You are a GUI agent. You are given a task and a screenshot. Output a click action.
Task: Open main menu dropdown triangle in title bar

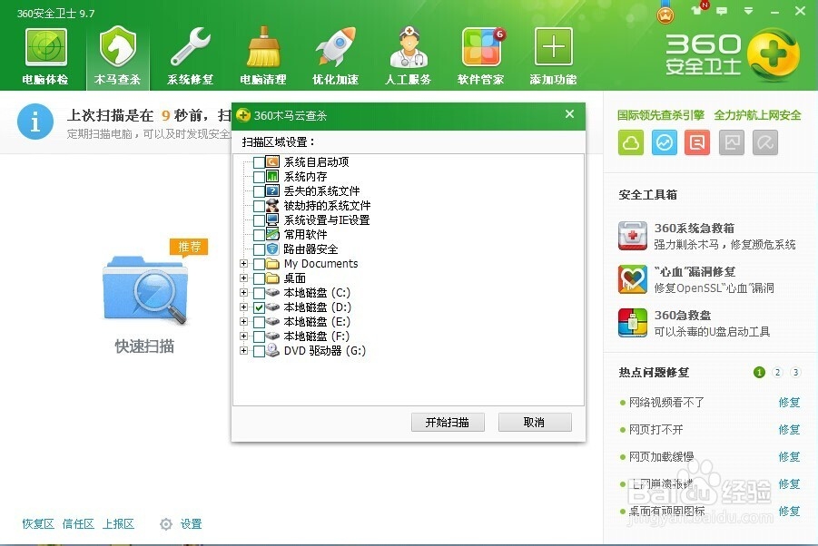[x=749, y=10]
